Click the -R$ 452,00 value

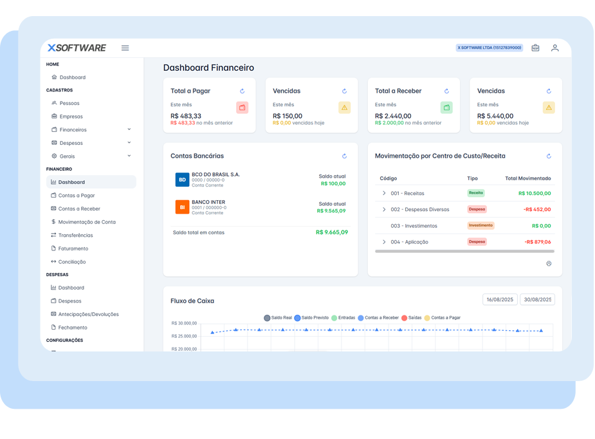coord(537,209)
